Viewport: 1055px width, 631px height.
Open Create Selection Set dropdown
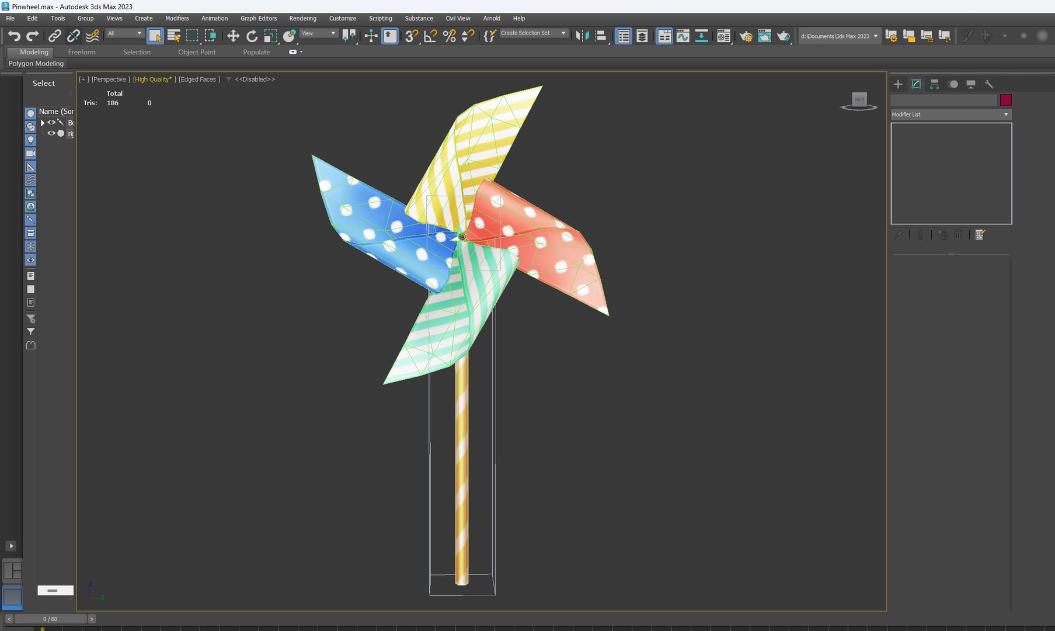coord(534,33)
